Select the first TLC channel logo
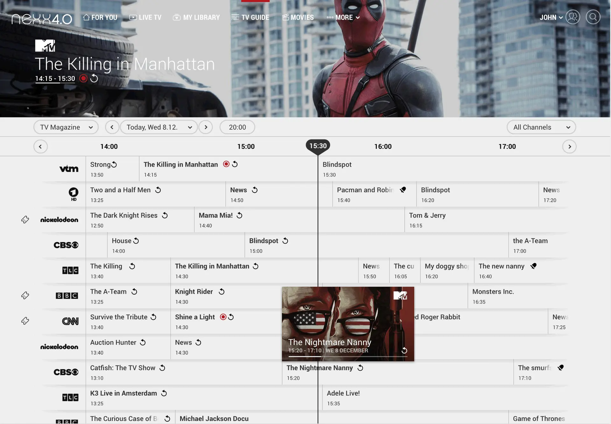The image size is (611, 424). tap(70, 270)
